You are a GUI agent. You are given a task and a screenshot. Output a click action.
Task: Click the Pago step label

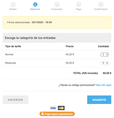pyautogui.click(x=79, y=9)
